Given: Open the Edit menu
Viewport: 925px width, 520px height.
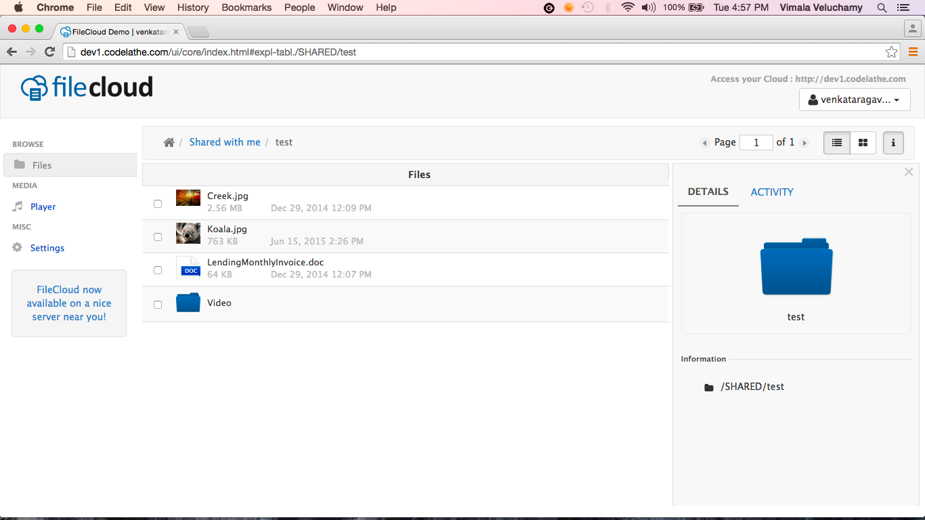Looking at the screenshot, I should coord(123,7).
